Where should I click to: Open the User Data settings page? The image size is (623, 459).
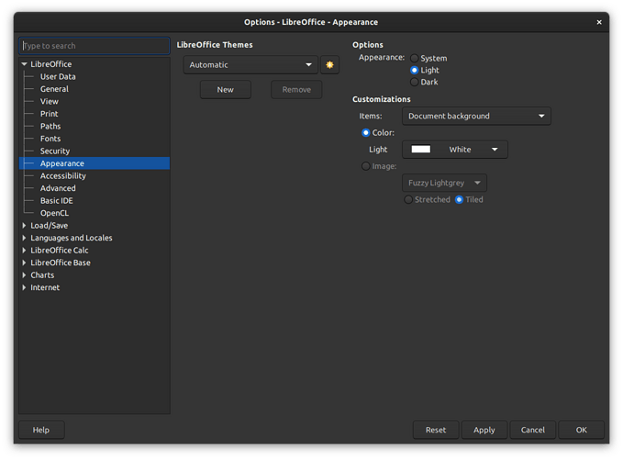(x=58, y=76)
